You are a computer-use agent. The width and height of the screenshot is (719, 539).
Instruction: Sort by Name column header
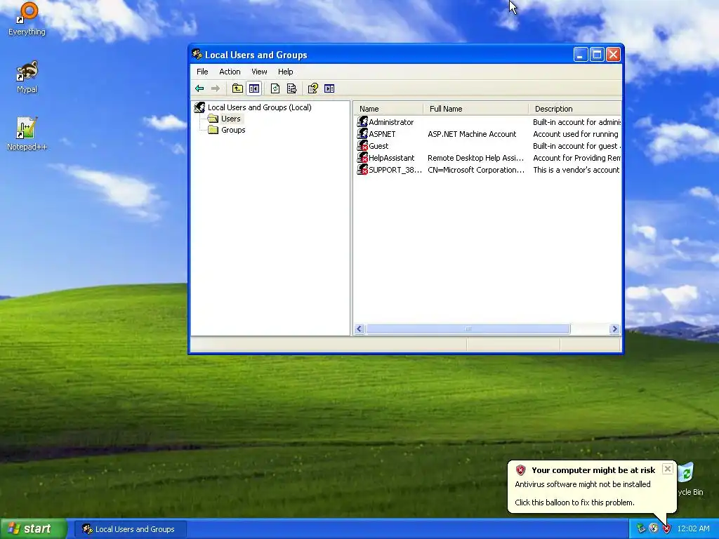(389, 109)
